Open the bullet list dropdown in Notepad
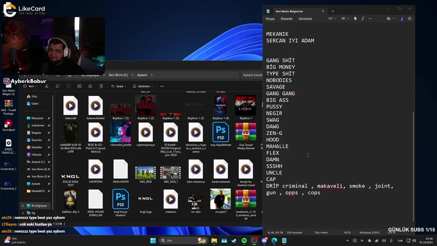 [x=345, y=18]
